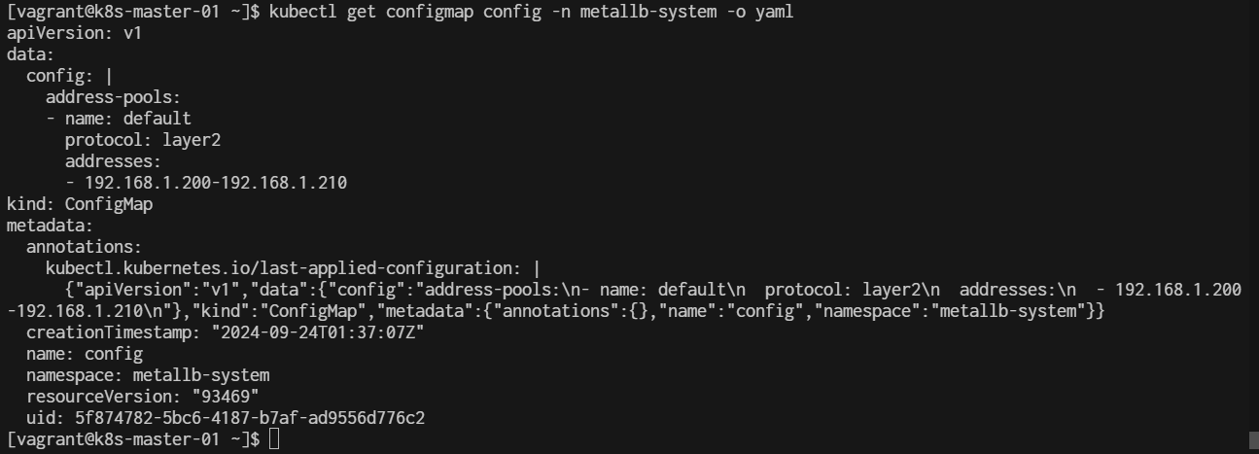Click the final [vagrant@k8s-master-01 ~]$ prompt
1259x454 pixels.
click(133, 439)
